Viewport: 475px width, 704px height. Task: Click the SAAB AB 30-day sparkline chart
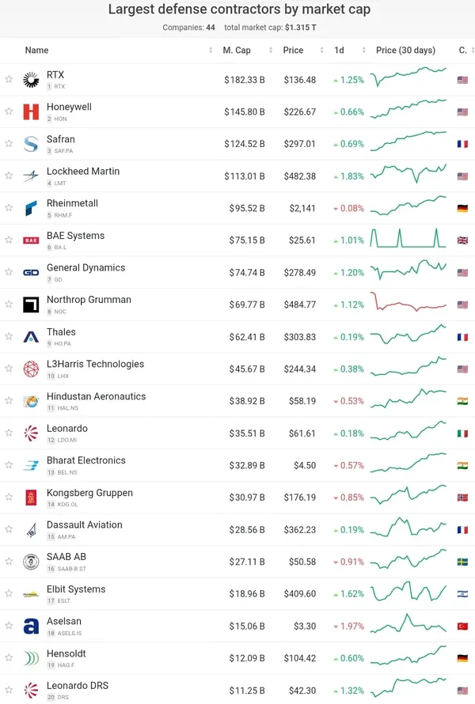tap(408, 562)
